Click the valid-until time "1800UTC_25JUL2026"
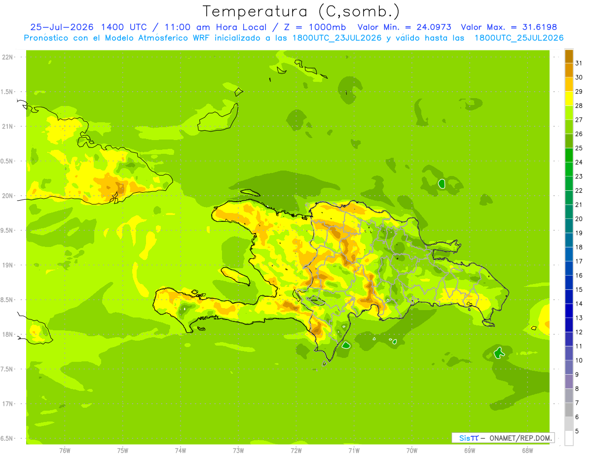 tap(519, 38)
